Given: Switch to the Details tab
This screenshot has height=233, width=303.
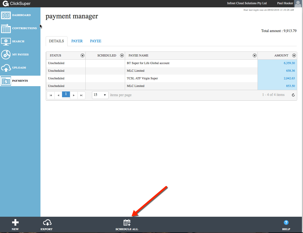Looking at the screenshot, I should (x=57, y=41).
